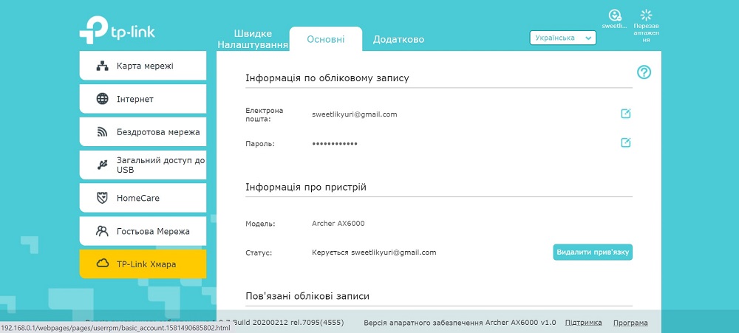739x333 pixels.
Task: Select the wireless signal icon for Бездротова мережа
Action: [102, 132]
